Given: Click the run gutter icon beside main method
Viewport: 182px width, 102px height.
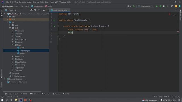Looking at the screenshot, I should point(54,26).
